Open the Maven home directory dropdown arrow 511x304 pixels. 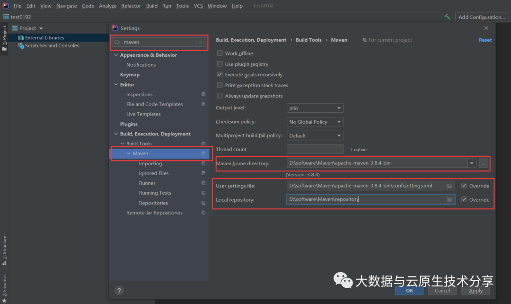pos(472,163)
